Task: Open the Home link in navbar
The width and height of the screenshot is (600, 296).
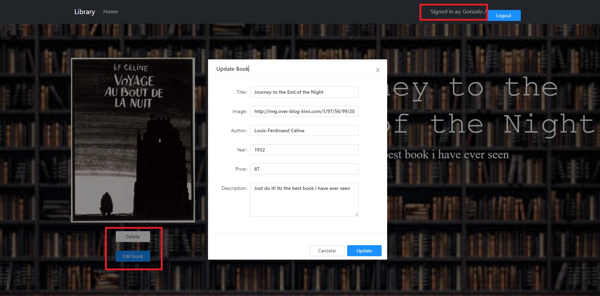Action: 111,12
